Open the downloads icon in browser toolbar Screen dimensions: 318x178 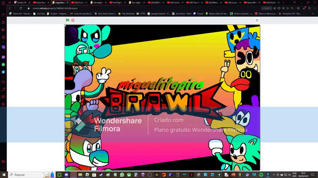[x=304, y=8]
